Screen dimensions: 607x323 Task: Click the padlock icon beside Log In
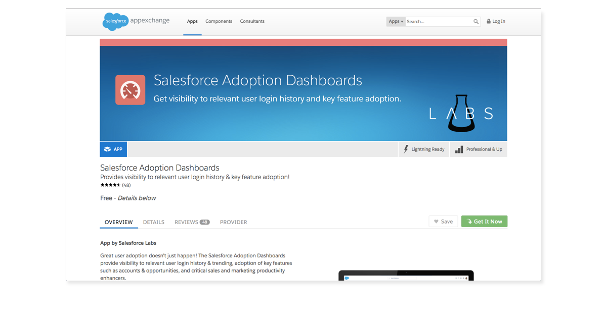click(x=489, y=22)
